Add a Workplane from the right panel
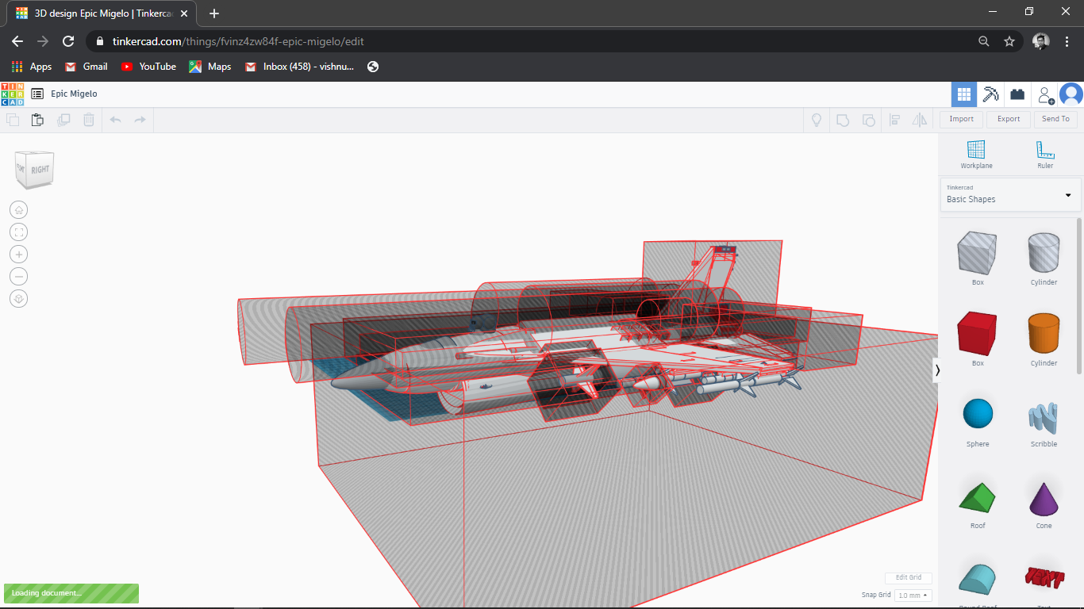 pyautogui.click(x=976, y=152)
